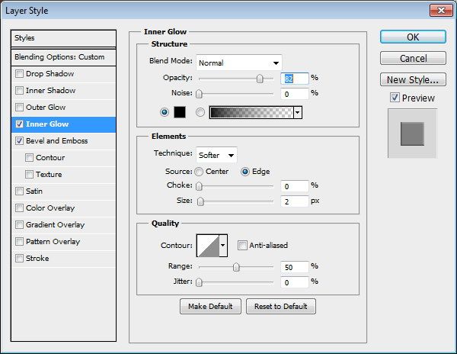Image resolution: width=457 pixels, height=354 pixels.
Task: Uncheck the Preview checkbox
Action: click(x=395, y=98)
